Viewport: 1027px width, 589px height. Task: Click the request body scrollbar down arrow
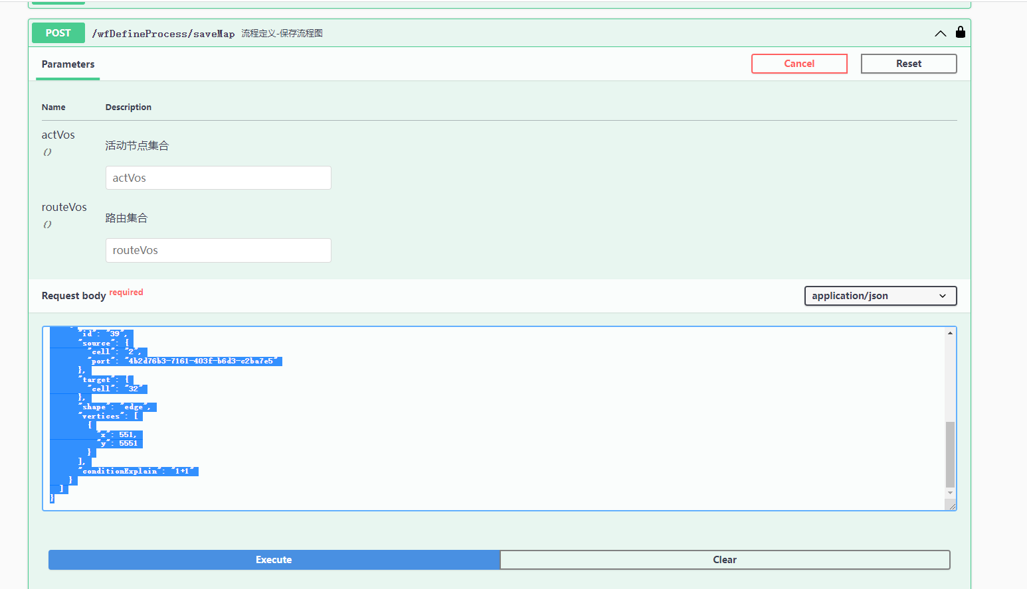(950, 493)
